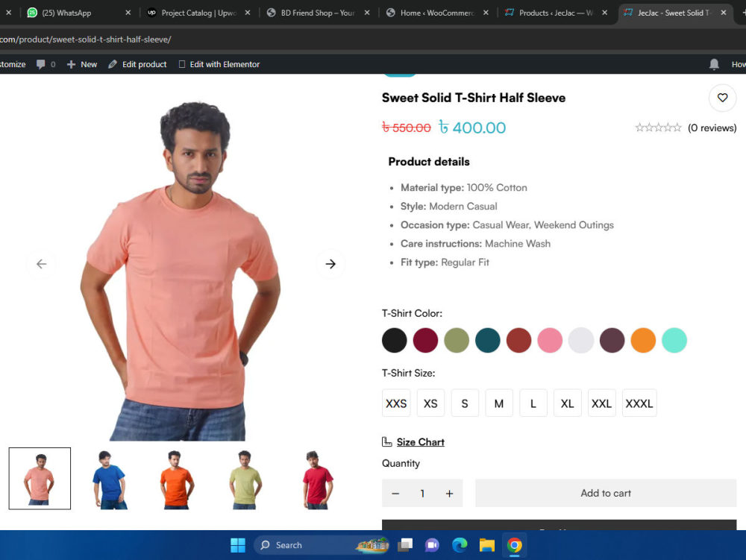The image size is (746, 560).
Task: Select the white T-shirt color
Action: pos(581,340)
